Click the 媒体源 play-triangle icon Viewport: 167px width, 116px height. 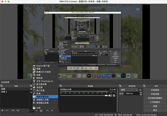pos(34,78)
